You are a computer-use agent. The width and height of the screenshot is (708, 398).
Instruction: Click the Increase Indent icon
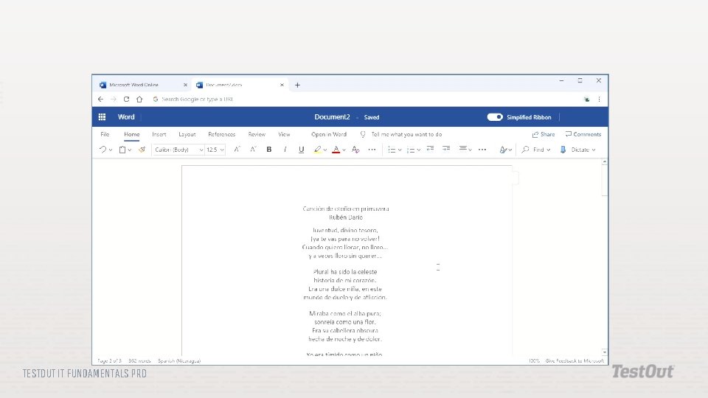point(446,149)
